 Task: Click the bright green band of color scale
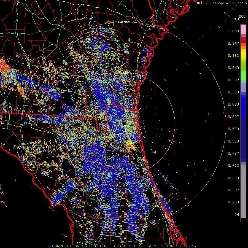pos(243,75)
